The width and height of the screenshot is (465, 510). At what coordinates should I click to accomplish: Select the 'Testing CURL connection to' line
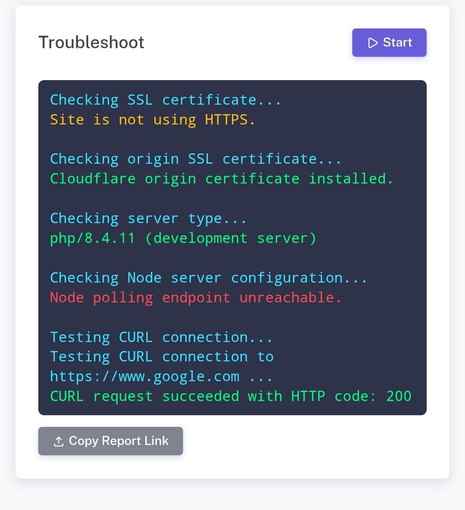[162, 357]
